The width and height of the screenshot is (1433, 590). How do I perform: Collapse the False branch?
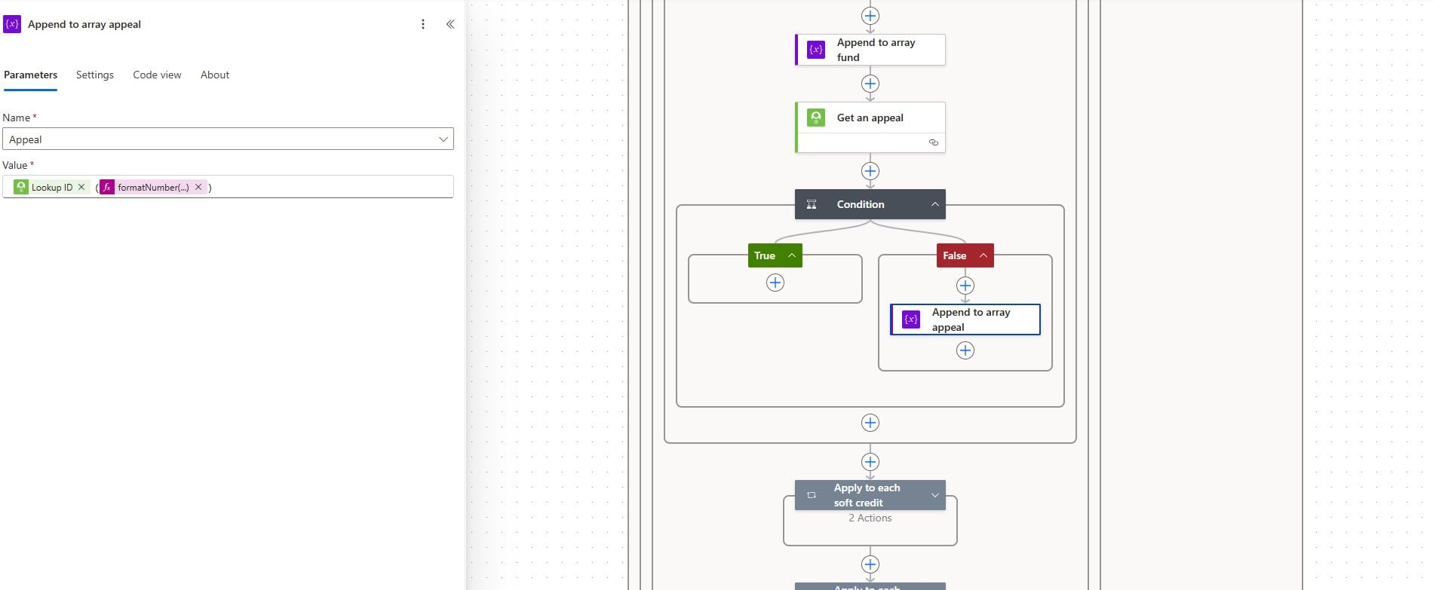(x=983, y=255)
